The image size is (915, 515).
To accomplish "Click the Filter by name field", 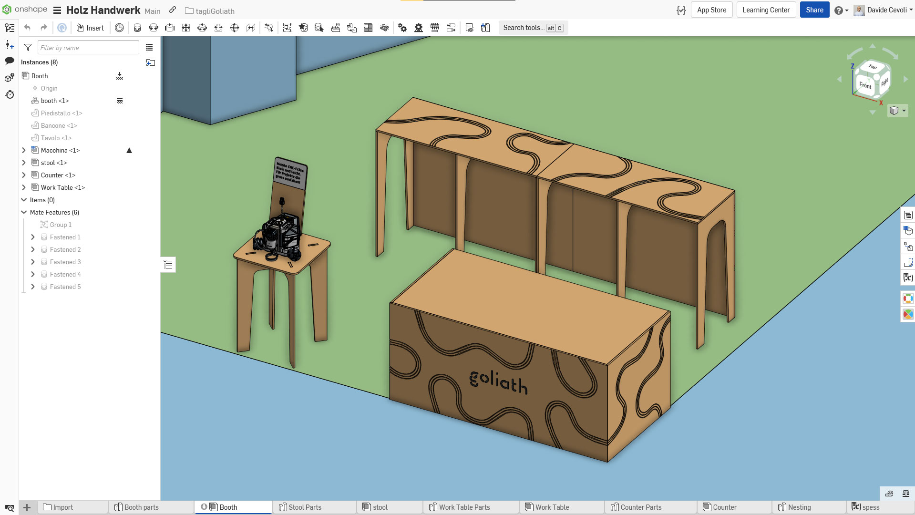I will (88, 48).
